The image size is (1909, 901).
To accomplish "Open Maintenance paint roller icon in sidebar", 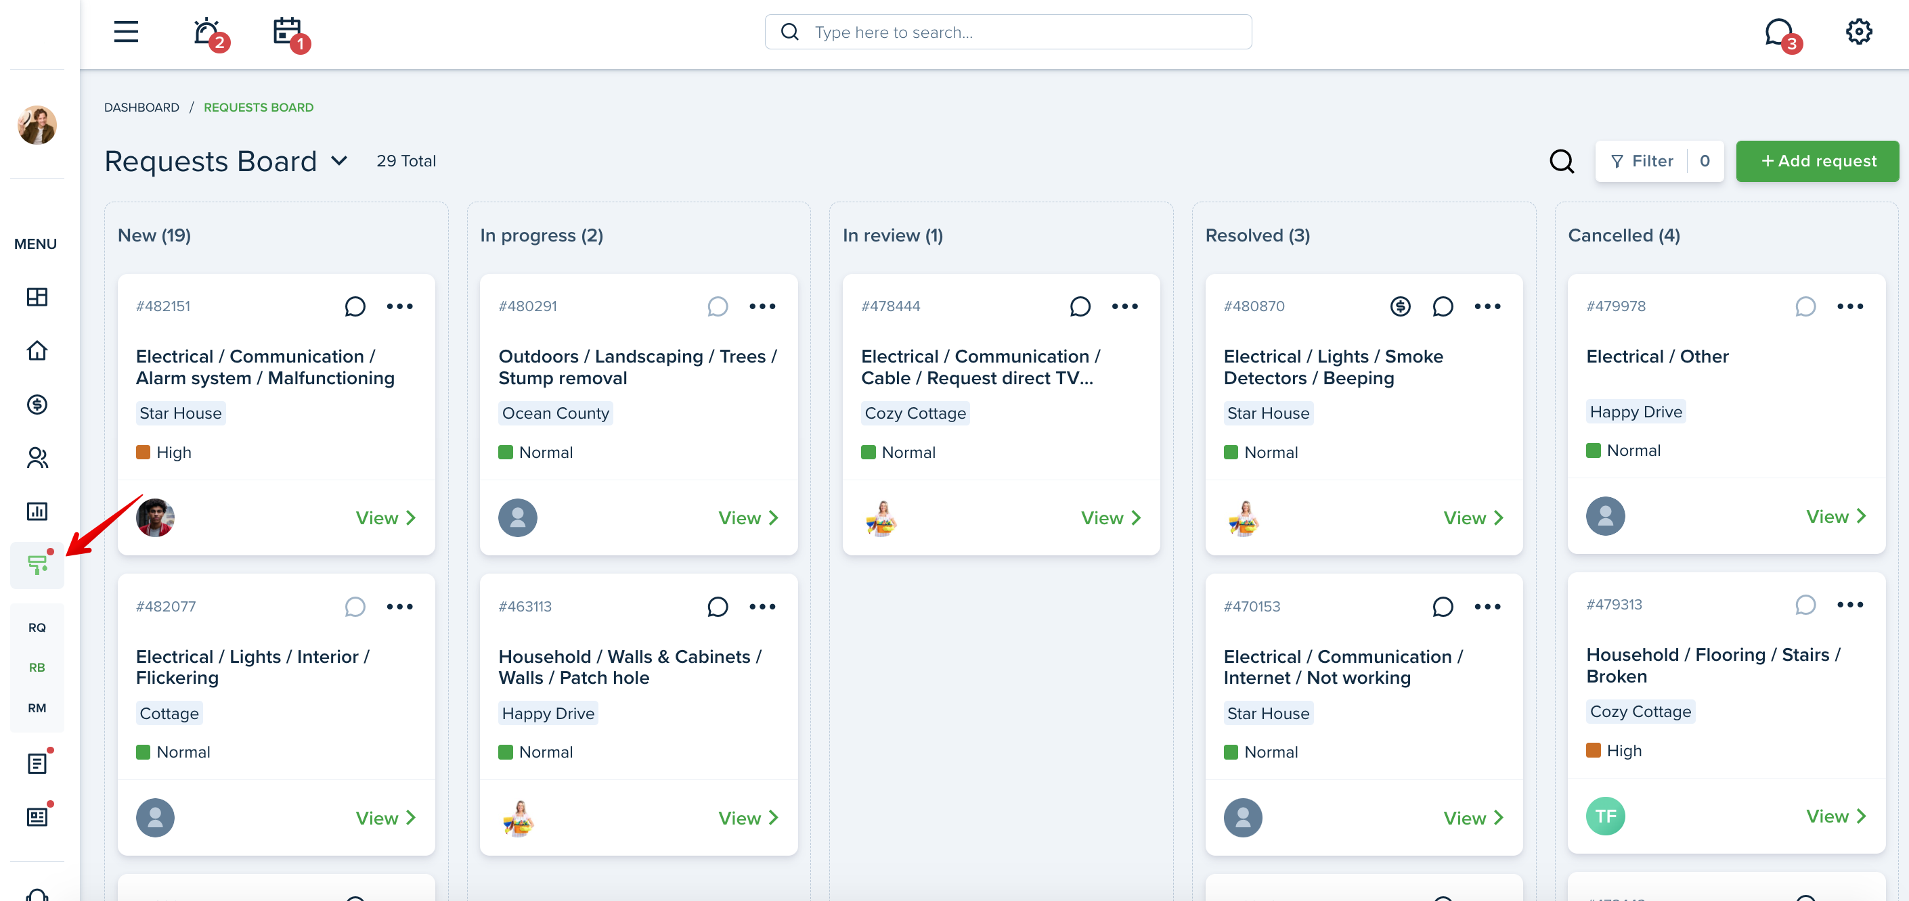I will (x=37, y=565).
